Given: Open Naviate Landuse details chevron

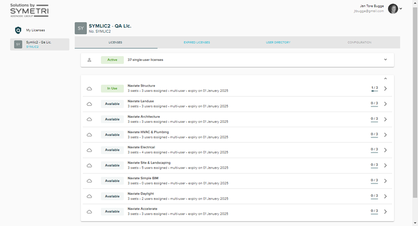Looking at the screenshot, I should coord(386,104).
